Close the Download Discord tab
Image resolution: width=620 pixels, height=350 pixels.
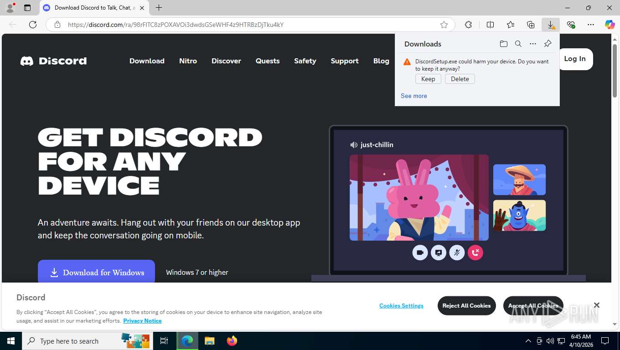(142, 8)
